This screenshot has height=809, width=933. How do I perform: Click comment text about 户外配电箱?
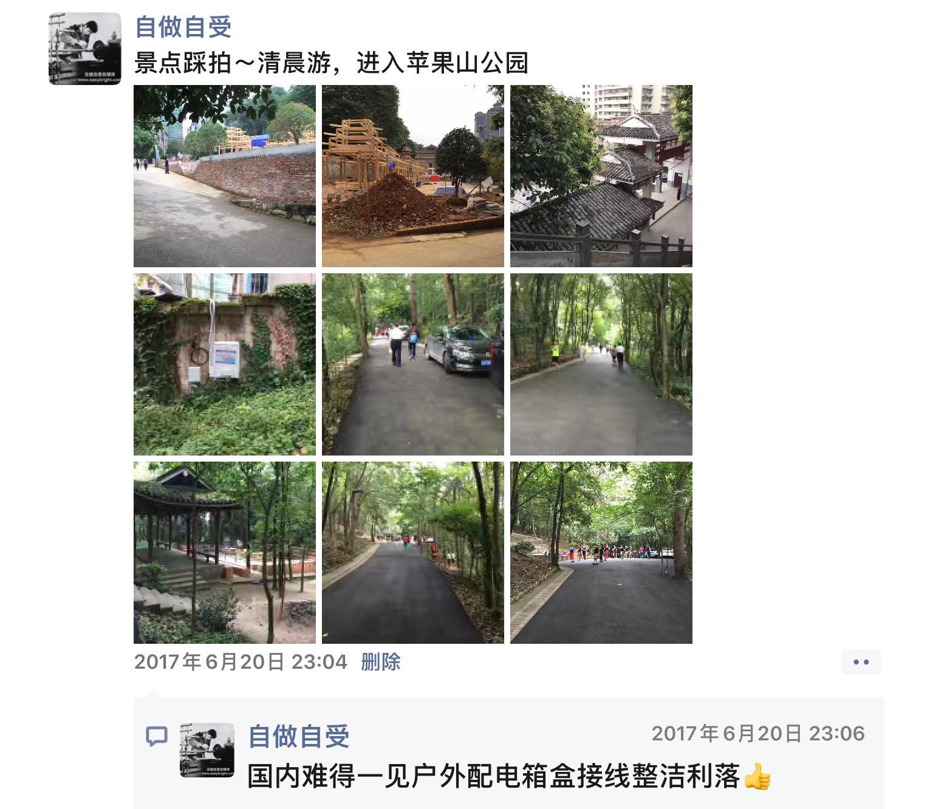pyautogui.click(x=494, y=776)
